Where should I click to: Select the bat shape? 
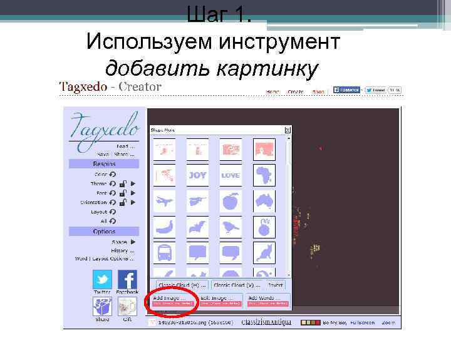click(x=197, y=227)
